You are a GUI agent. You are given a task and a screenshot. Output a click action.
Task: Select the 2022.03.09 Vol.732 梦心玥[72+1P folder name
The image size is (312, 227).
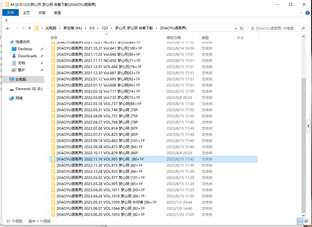point(98,98)
